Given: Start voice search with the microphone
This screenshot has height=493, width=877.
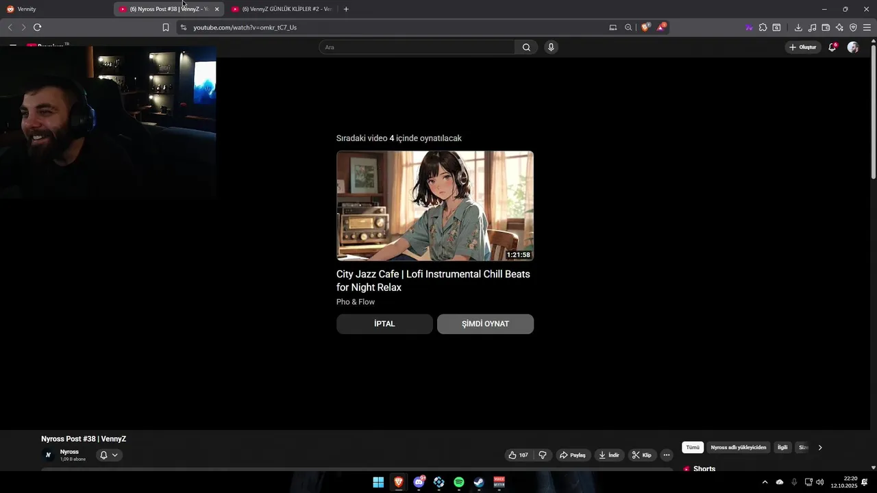Looking at the screenshot, I should tap(551, 47).
